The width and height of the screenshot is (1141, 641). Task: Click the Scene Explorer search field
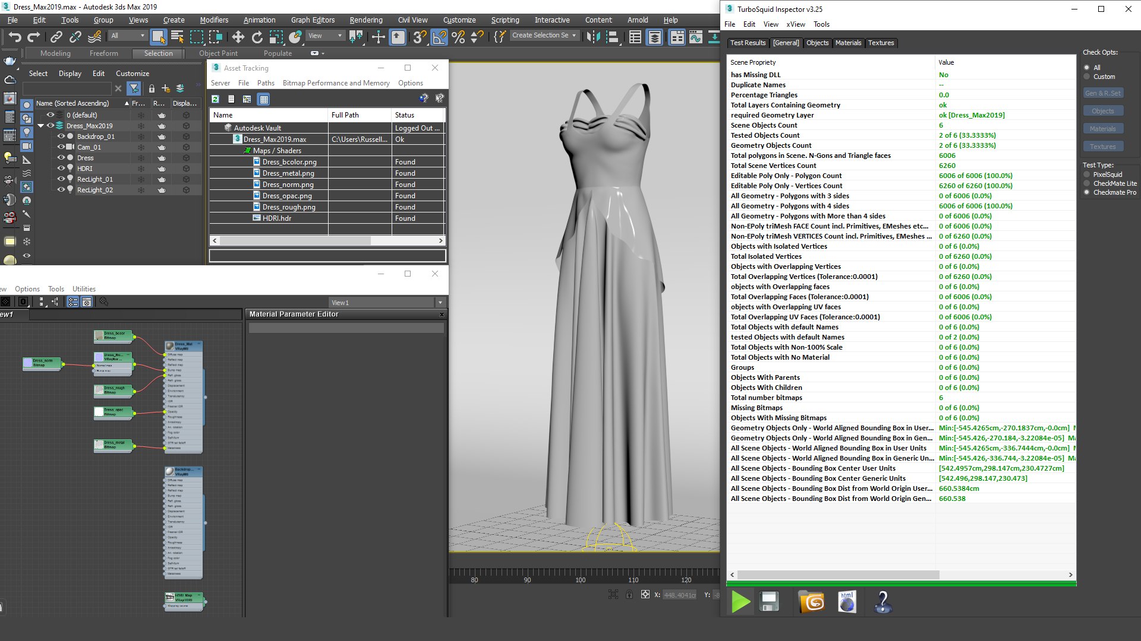(67, 88)
